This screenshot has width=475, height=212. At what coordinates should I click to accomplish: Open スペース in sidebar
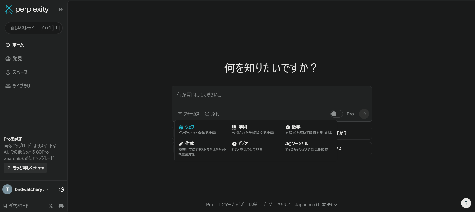point(17,72)
